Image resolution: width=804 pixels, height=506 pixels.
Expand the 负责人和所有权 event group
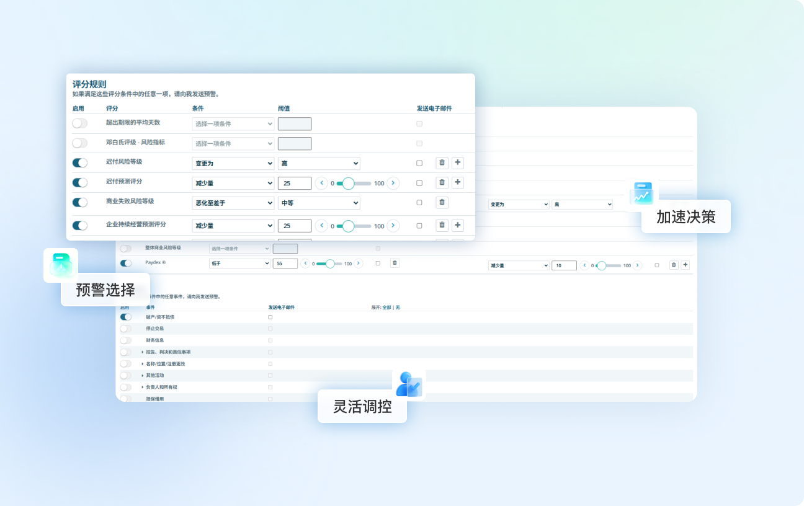point(142,387)
